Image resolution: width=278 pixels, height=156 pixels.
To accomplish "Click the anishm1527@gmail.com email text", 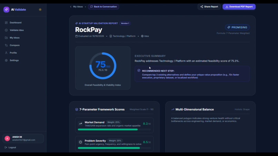I will 24,140.
